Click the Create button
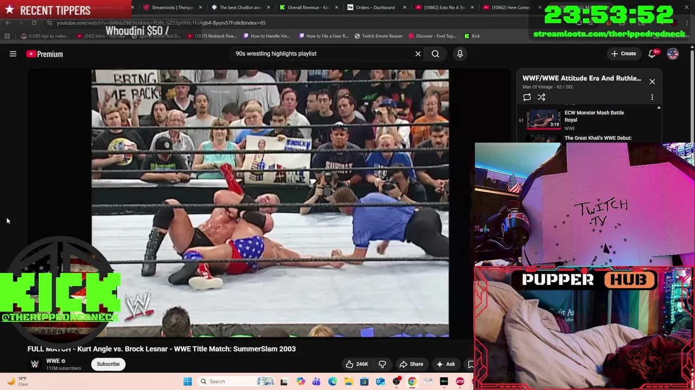 (x=623, y=54)
